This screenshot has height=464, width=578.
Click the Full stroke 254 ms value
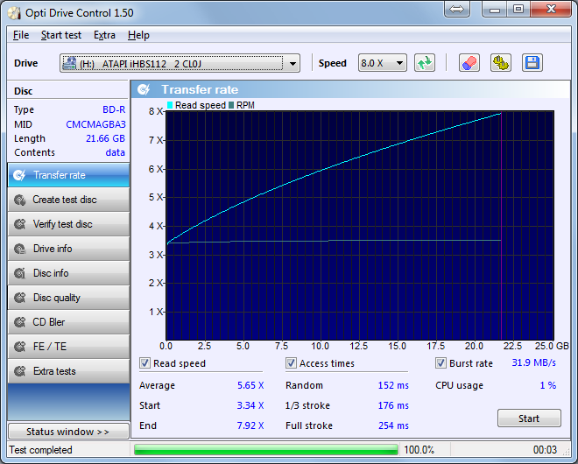click(x=393, y=425)
